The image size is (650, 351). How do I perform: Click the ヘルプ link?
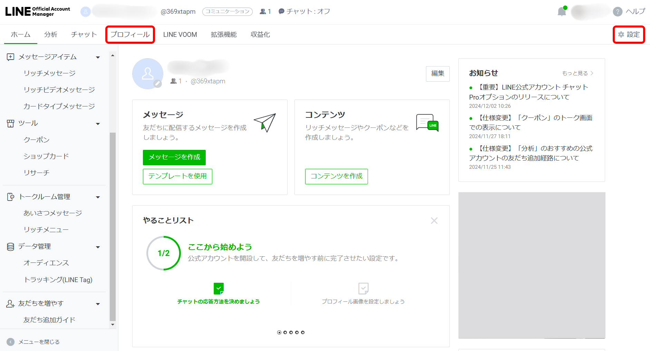[x=636, y=11]
